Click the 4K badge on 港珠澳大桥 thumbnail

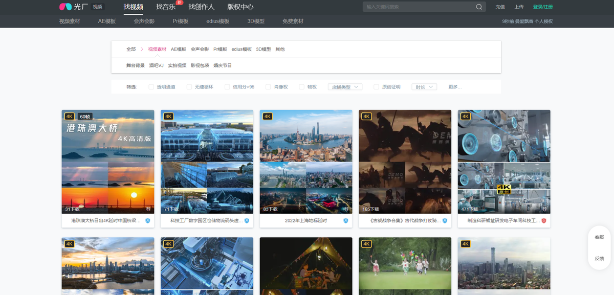tap(70, 117)
